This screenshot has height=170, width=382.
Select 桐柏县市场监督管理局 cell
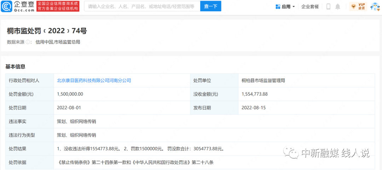(263, 80)
